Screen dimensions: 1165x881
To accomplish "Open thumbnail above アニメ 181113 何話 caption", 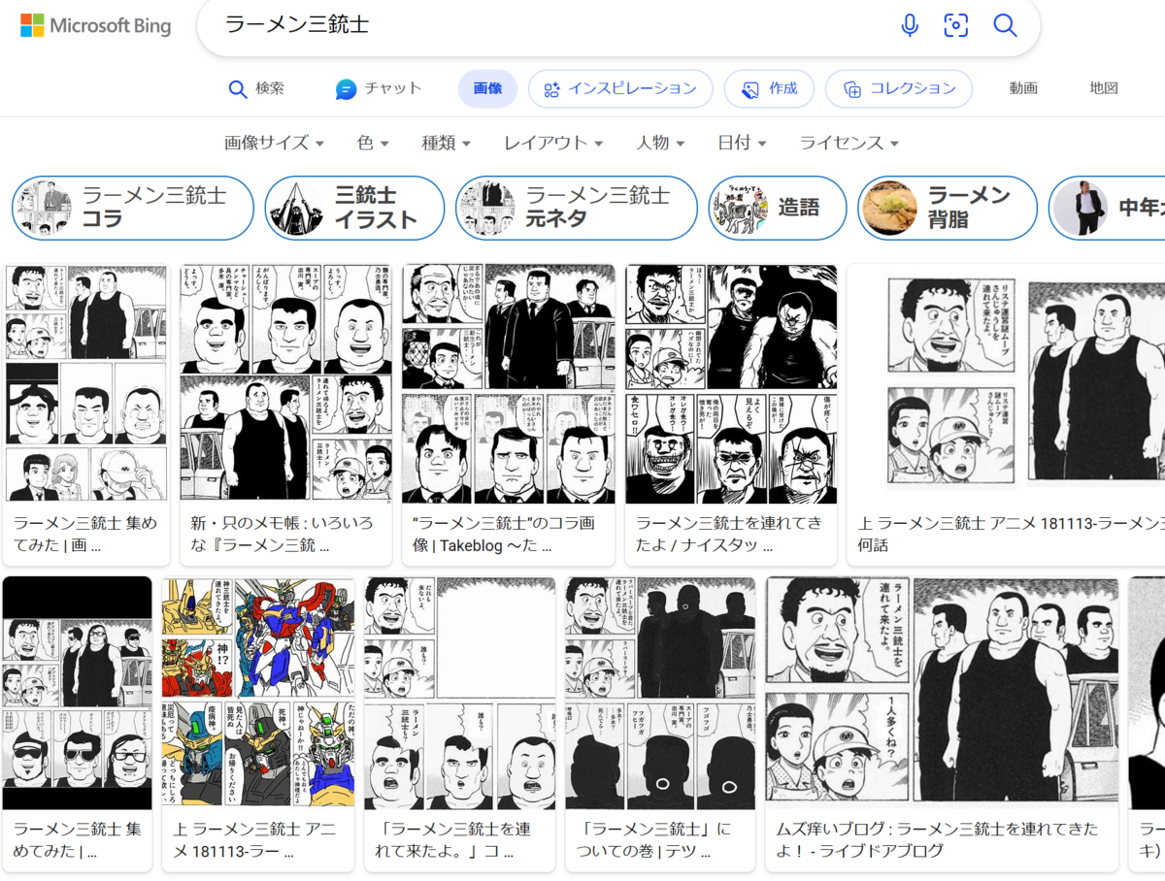I will (1006, 383).
